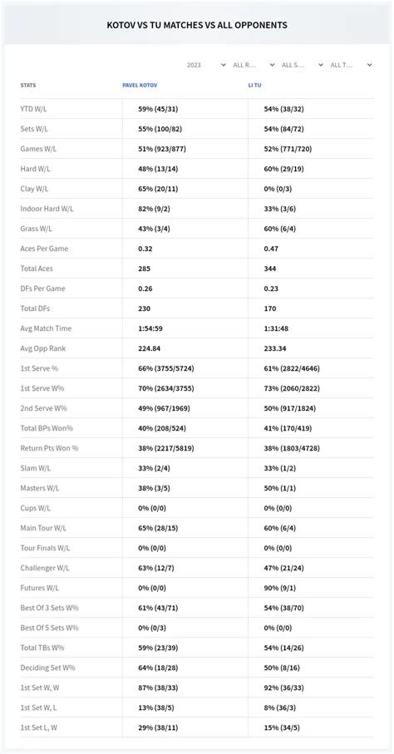Viewport: 394px width, 754px height.
Task: Click the chevron arrow beside ALL T...
Action: coord(369,65)
